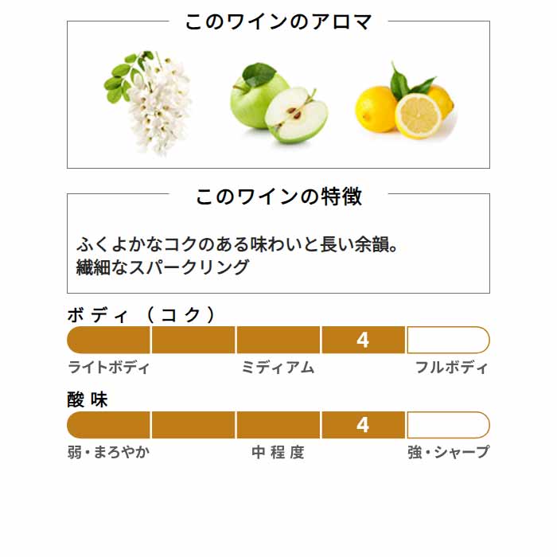The image size is (557, 557).
Task: Click the green apple aroma image
Action: point(279,103)
